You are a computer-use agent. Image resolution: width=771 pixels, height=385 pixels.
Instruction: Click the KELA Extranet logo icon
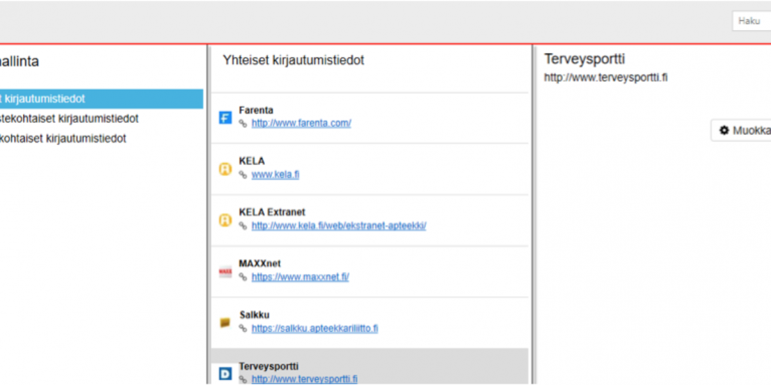225,221
